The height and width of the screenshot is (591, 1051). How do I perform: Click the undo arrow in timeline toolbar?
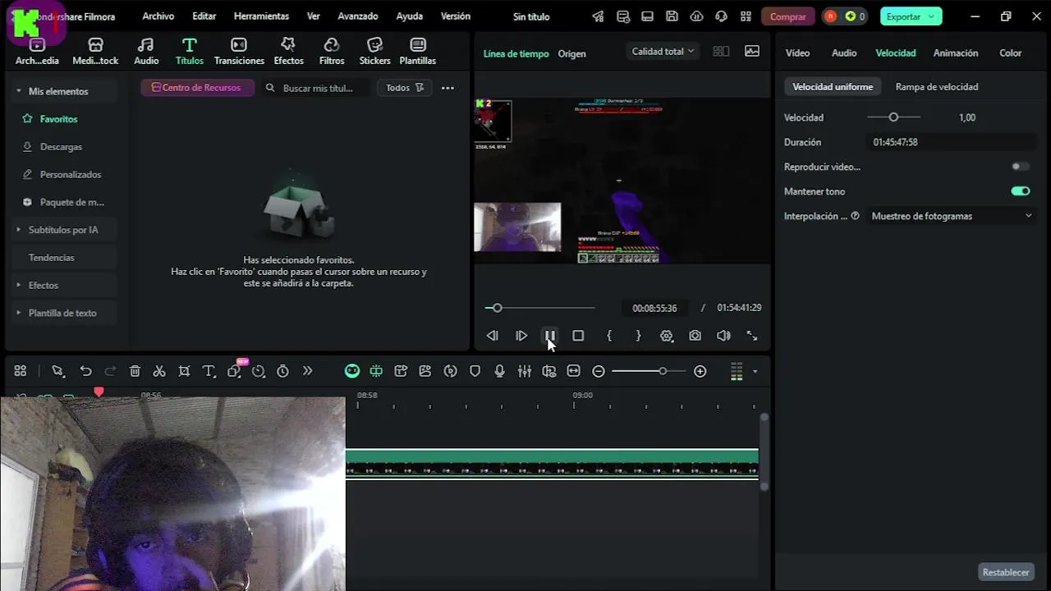coord(85,371)
